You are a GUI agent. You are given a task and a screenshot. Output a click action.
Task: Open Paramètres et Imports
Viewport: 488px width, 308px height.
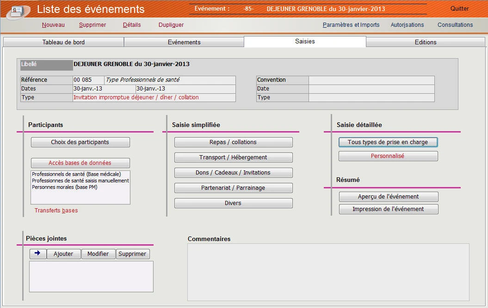tap(351, 25)
